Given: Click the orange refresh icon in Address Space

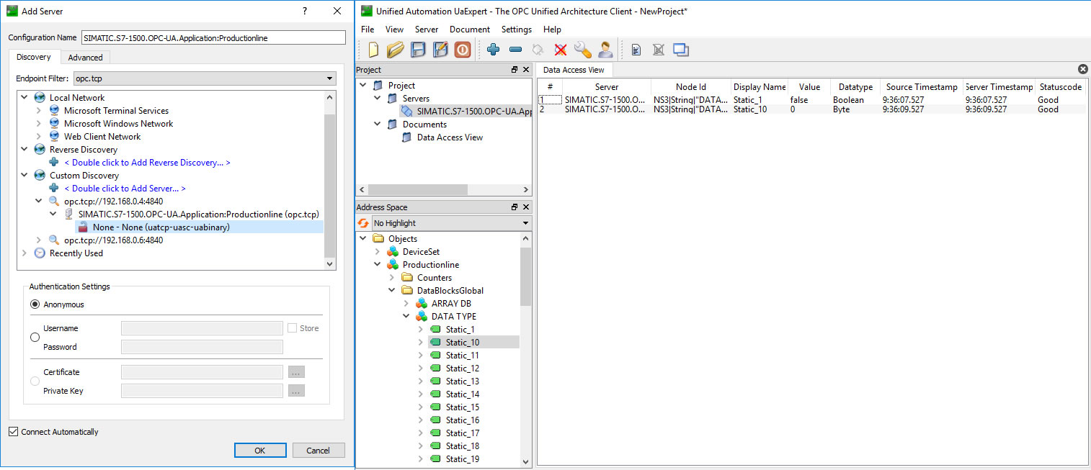Looking at the screenshot, I should tap(363, 223).
